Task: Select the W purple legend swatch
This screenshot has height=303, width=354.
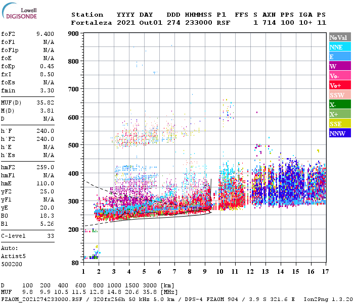Action: pos(340,66)
